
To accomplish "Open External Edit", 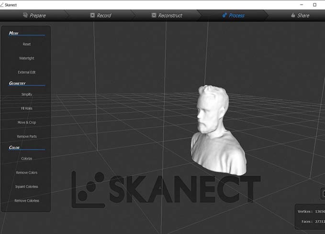I will click(27, 73).
